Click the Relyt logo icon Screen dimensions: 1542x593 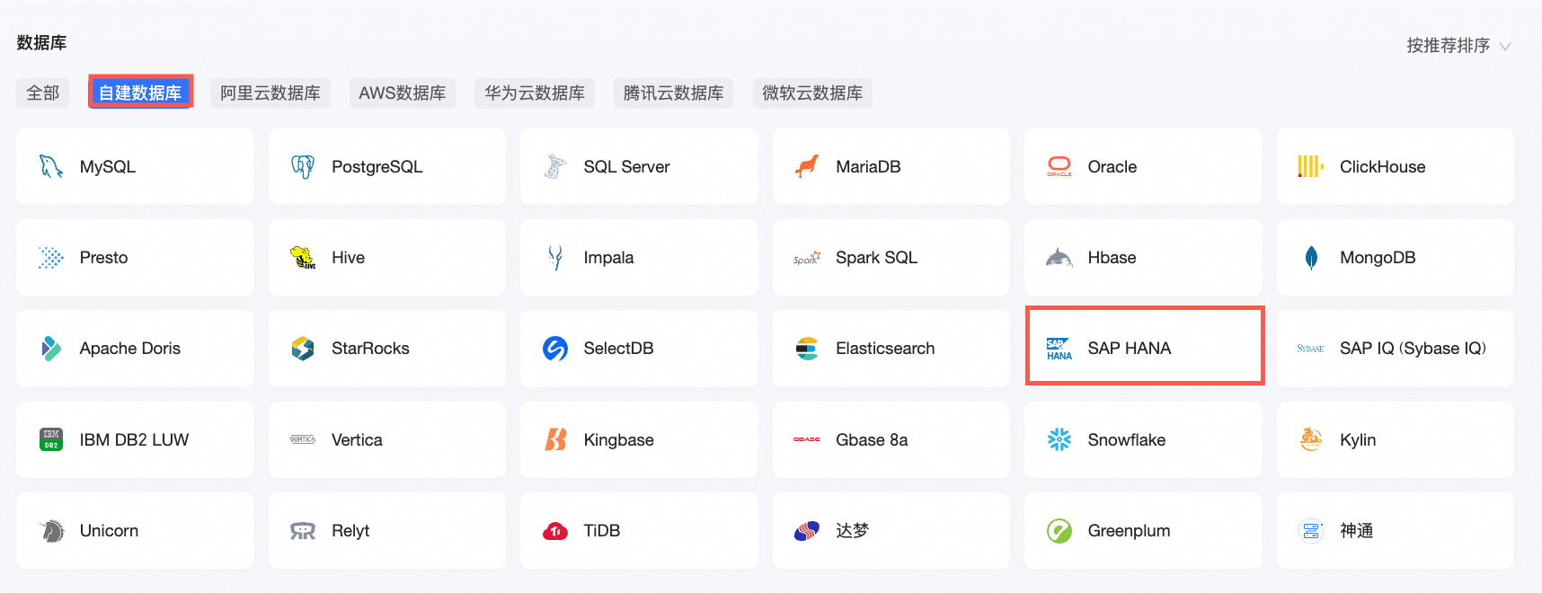[303, 531]
